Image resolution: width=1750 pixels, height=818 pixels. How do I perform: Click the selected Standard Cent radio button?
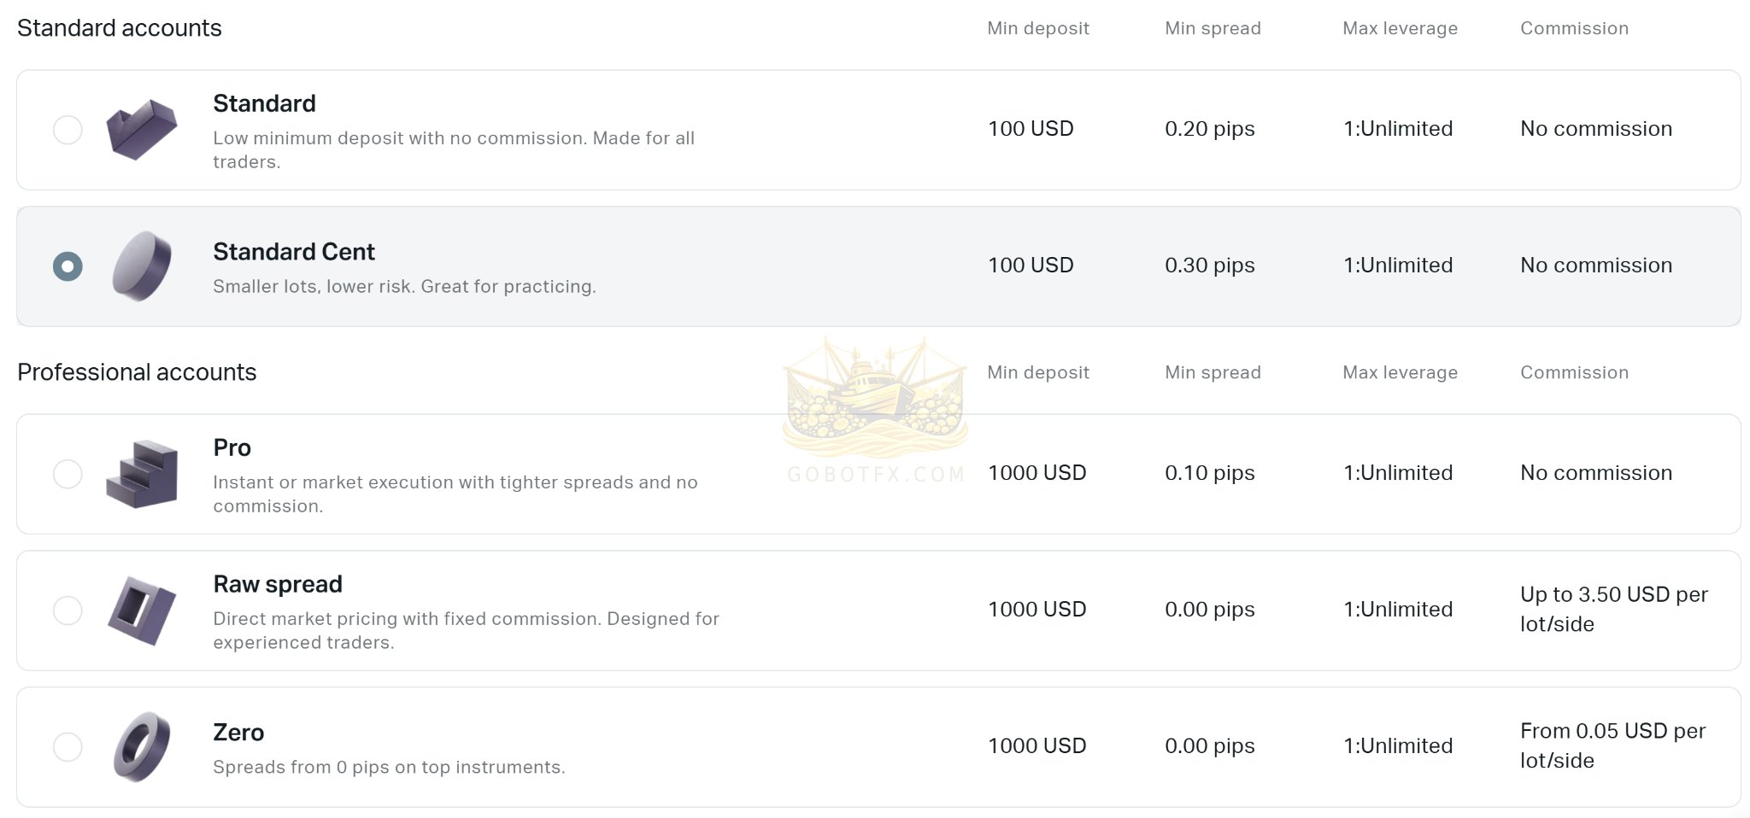coord(68,266)
